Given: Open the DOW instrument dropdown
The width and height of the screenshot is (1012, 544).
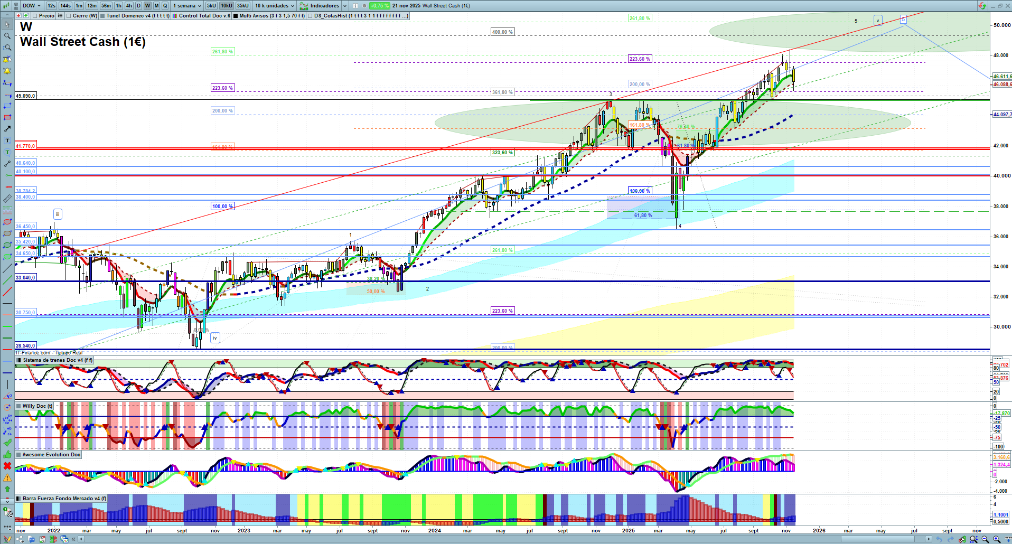Looking at the screenshot, I should click(x=32, y=6).
